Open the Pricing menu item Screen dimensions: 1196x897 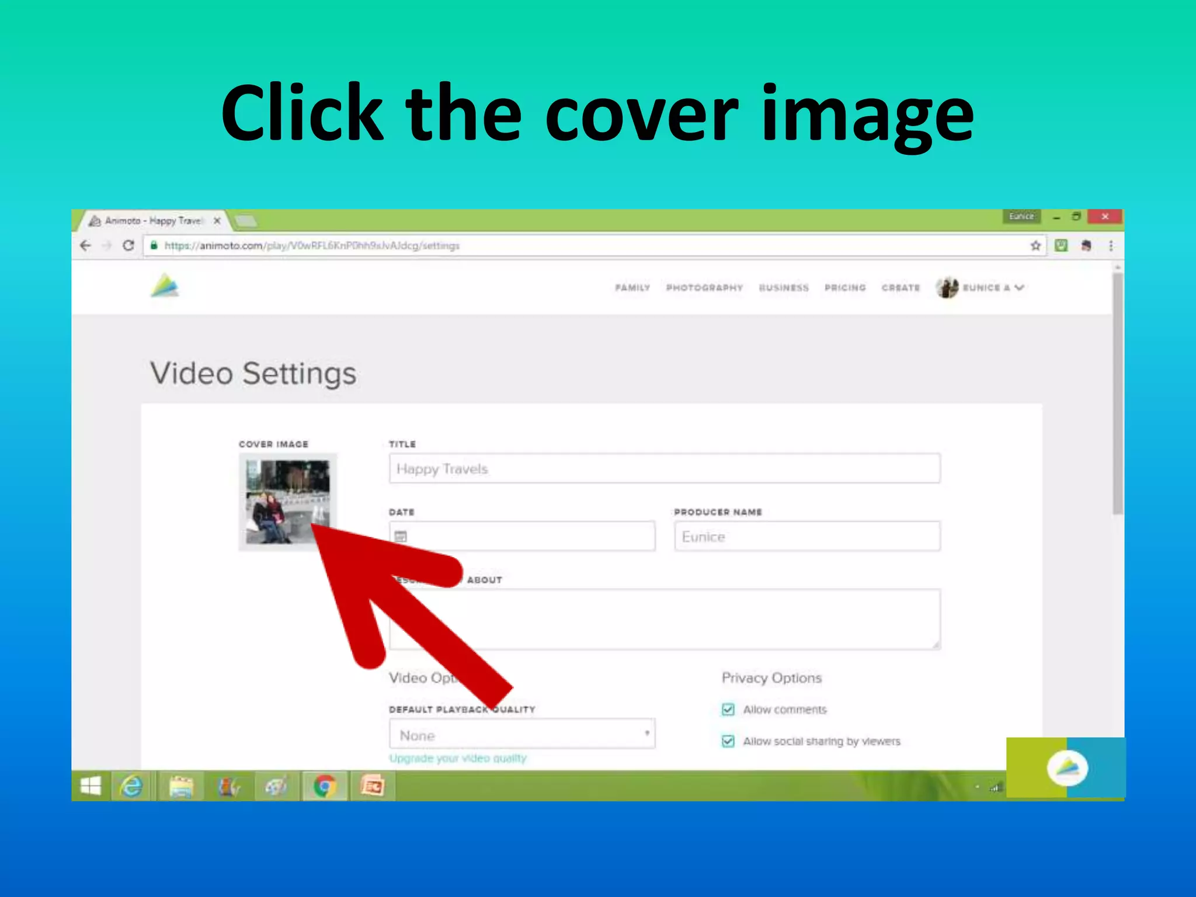tap(845, 288)
